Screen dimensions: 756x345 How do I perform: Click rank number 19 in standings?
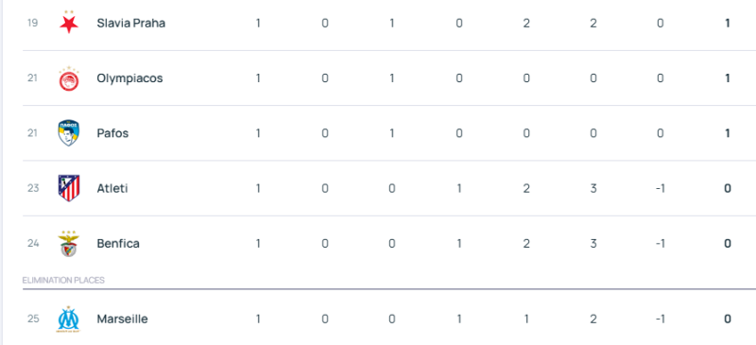point(32,23)
